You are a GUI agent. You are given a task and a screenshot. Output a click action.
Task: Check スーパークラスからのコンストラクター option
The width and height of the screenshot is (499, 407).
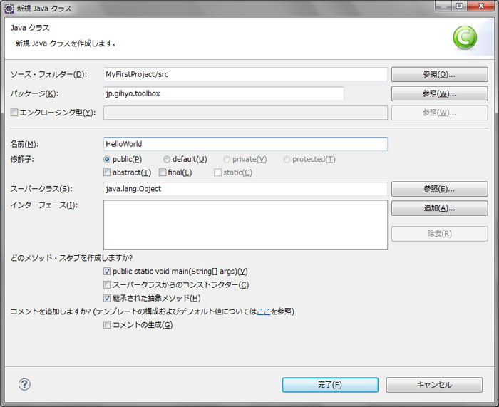click(x=107, y=285)
